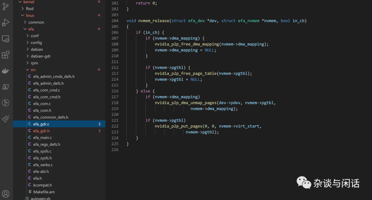This screenshot has width=372, height=200.
Task: Open the Remote Explorer view
Action: point(6,39)
